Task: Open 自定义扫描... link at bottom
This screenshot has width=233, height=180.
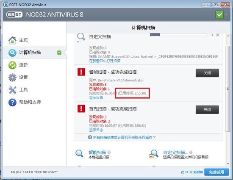Action: click(175, 152)
